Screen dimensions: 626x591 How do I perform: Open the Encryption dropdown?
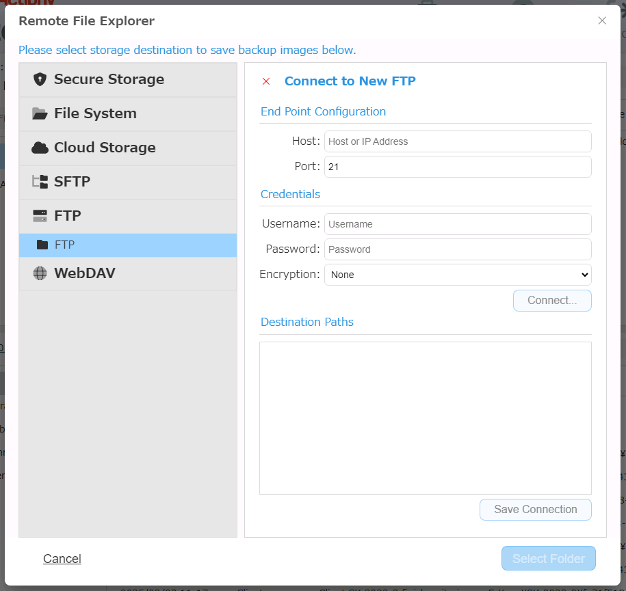(458, 275)
